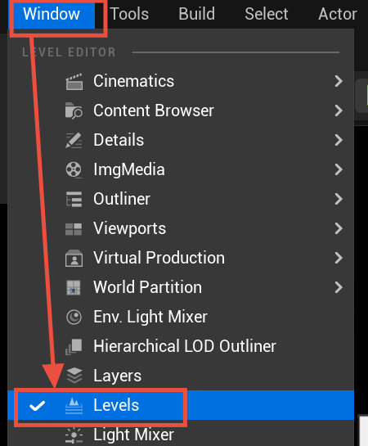
Task: Click the Cinematics clapperboard icon
Action: (x=74, y=82)
